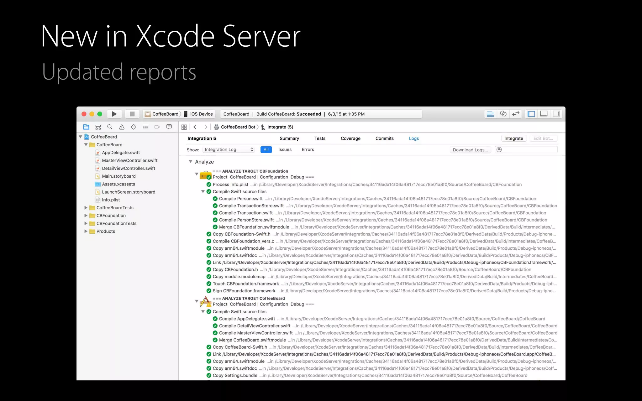Show the Version editor
642x401 pixels.
(516, 114)
